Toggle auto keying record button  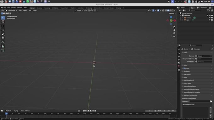[x=79, y=111]
